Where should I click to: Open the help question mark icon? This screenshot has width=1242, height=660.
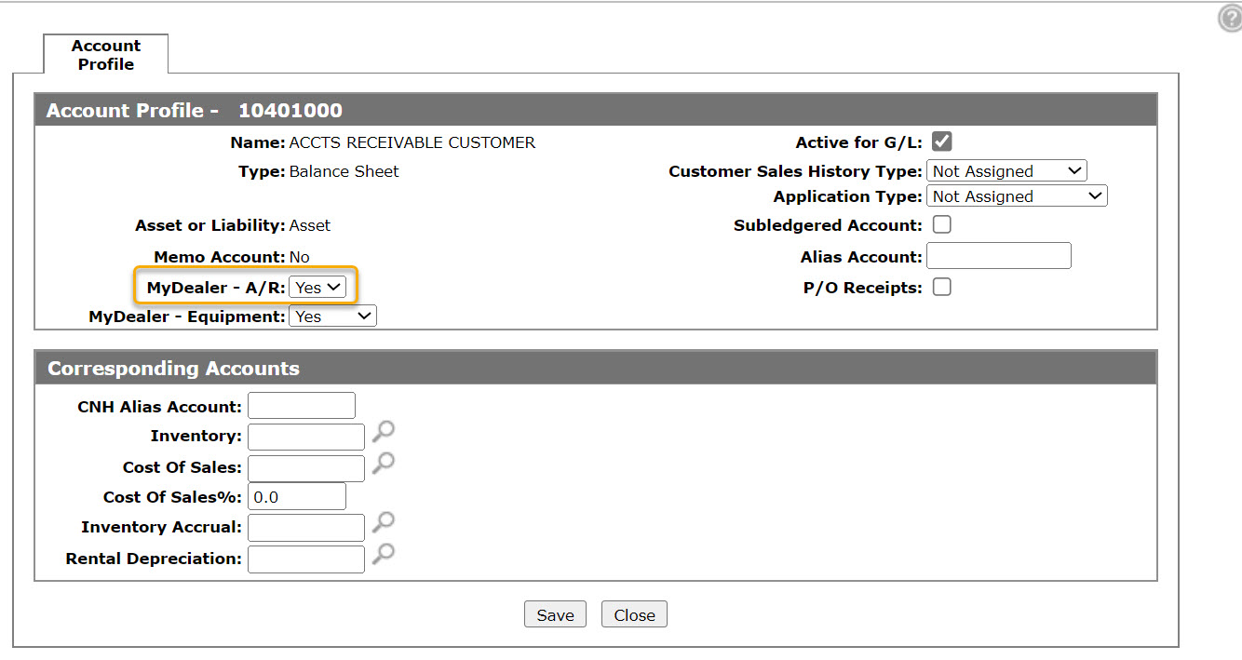coord(1231,19)
